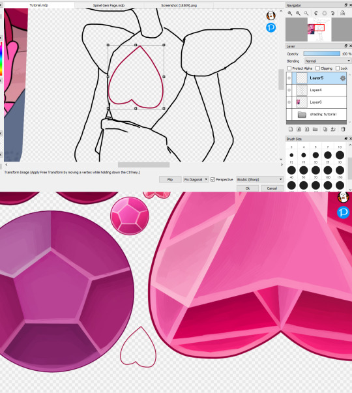Open Layer5 settings gear icon

tap(342, 78)
